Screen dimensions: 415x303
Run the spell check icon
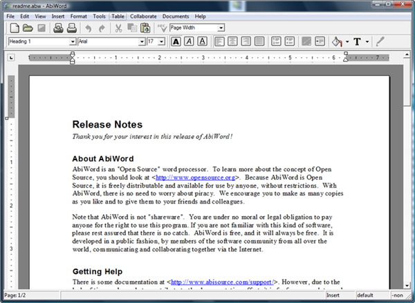point(163,28)
